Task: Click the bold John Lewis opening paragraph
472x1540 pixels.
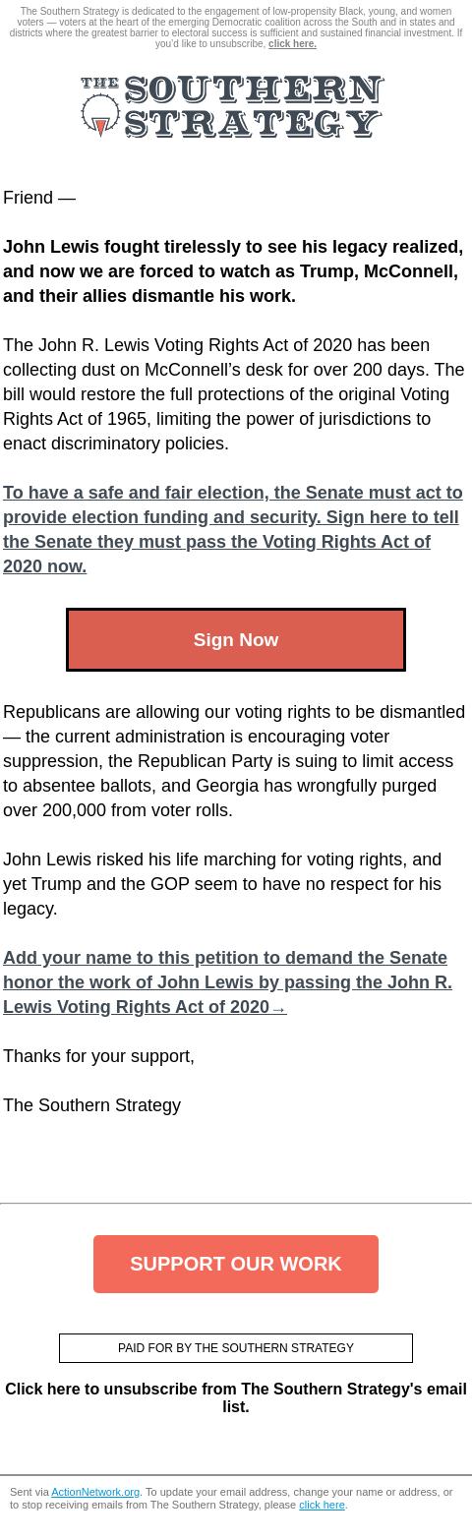Action: pyautogui.click(x=233, y=271)
